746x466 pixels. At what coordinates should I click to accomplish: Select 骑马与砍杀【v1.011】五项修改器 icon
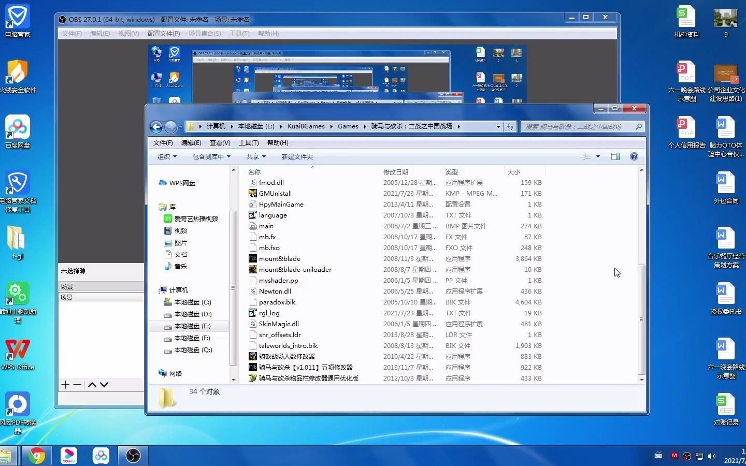[x=253, y=368]
